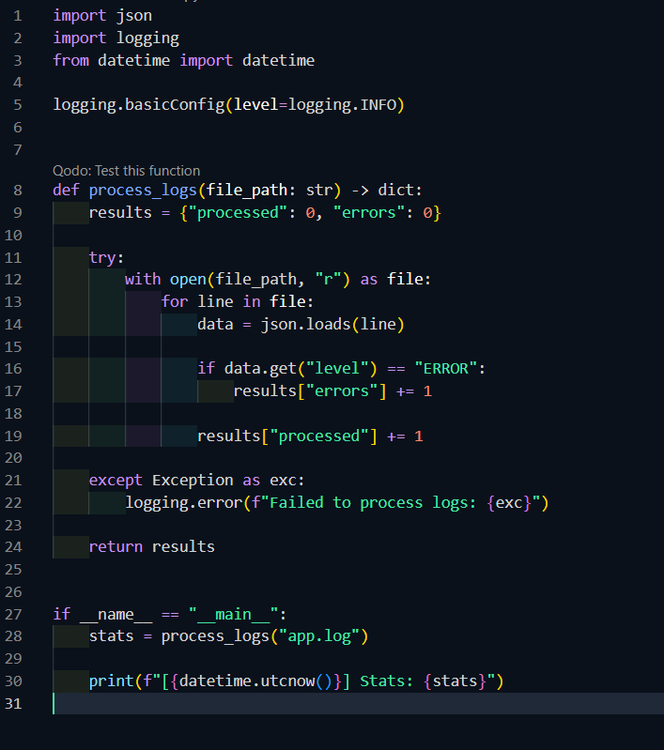Click line number 21 in the gutter

13,481
